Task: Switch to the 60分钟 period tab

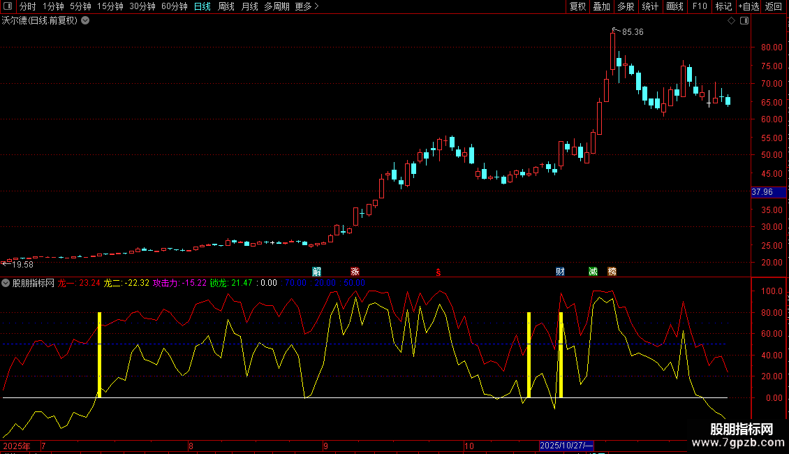Action: pyautogui.click(x=174, y=6)
